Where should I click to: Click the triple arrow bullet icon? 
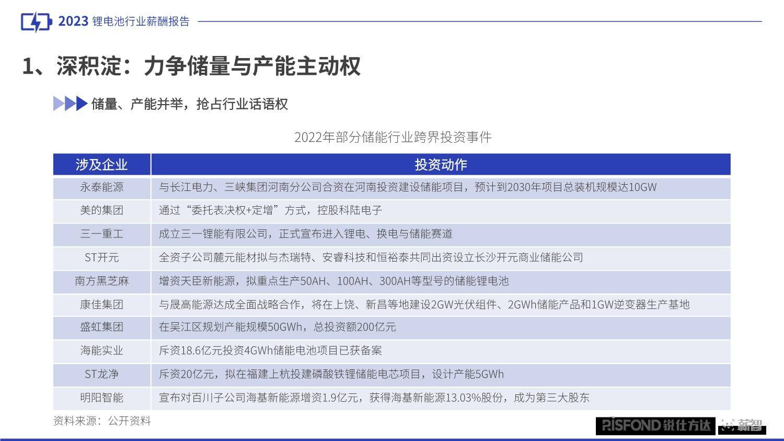(x=70, y=104)
